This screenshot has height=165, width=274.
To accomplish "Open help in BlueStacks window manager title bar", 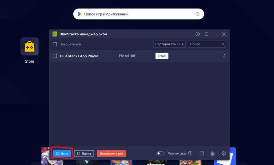I will coord(197,34).
